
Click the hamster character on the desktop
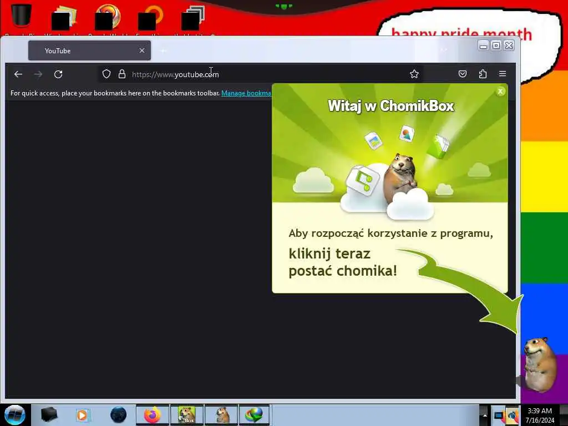tap(540, 364)
